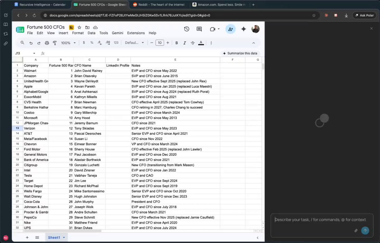
Task: Close the Polar side panel
Action: click(371, 29)
